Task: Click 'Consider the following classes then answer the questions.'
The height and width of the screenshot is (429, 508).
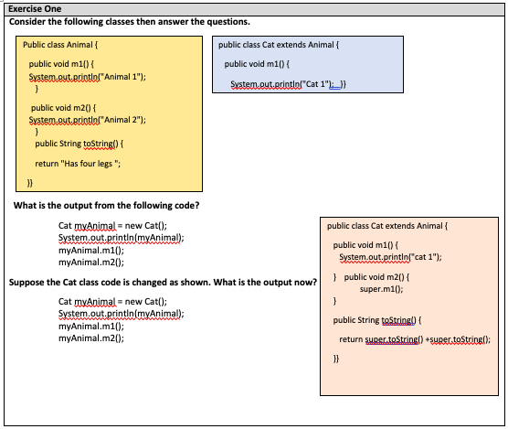Action: [x=130, y=22]
